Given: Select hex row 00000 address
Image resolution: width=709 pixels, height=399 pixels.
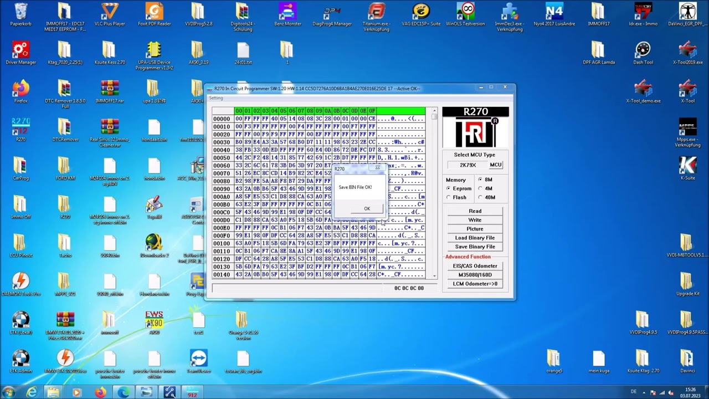Looking at the screenshot, I should 222,119.
